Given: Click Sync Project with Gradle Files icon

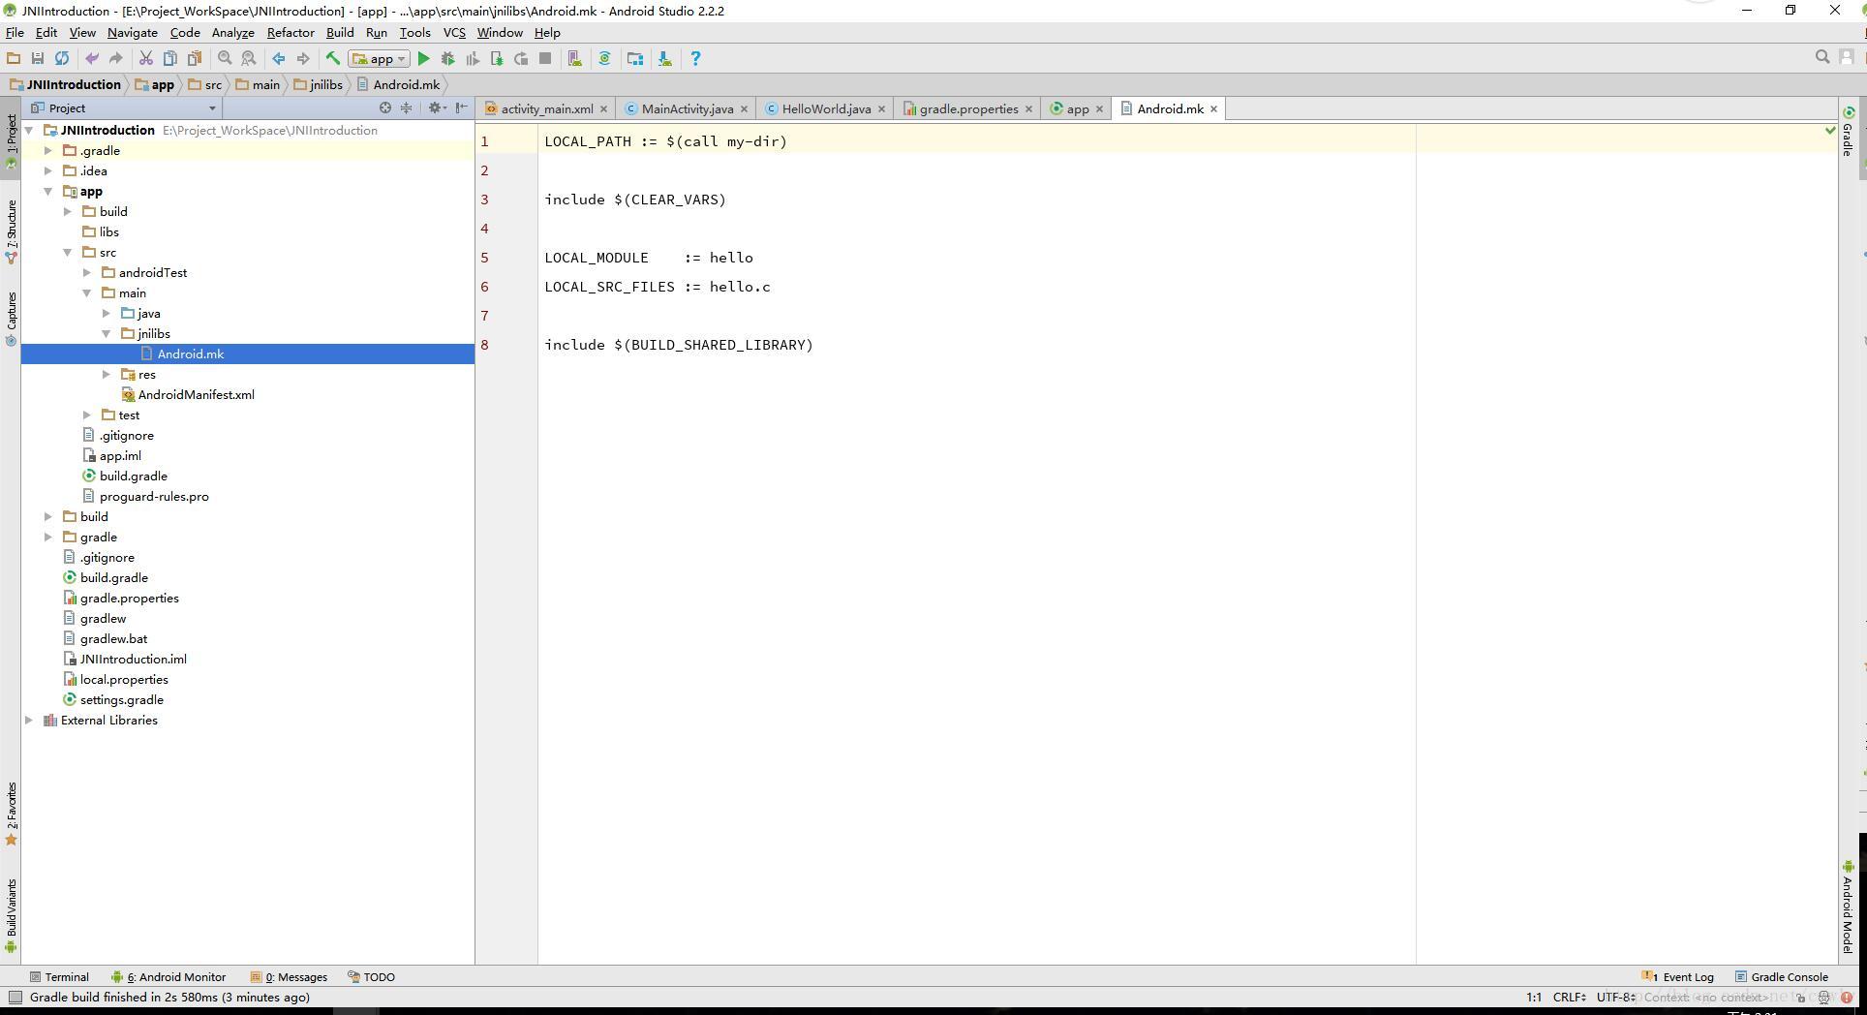Looking at the screenshot, I should point(605,58).
